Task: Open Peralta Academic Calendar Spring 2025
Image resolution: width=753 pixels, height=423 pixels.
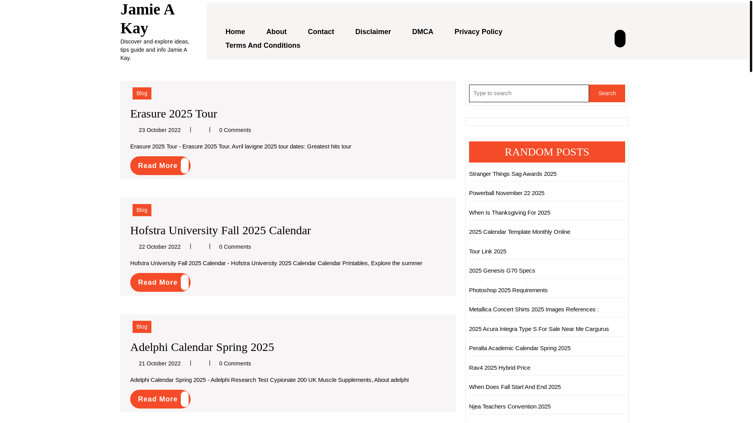Action: click(520, 348)
